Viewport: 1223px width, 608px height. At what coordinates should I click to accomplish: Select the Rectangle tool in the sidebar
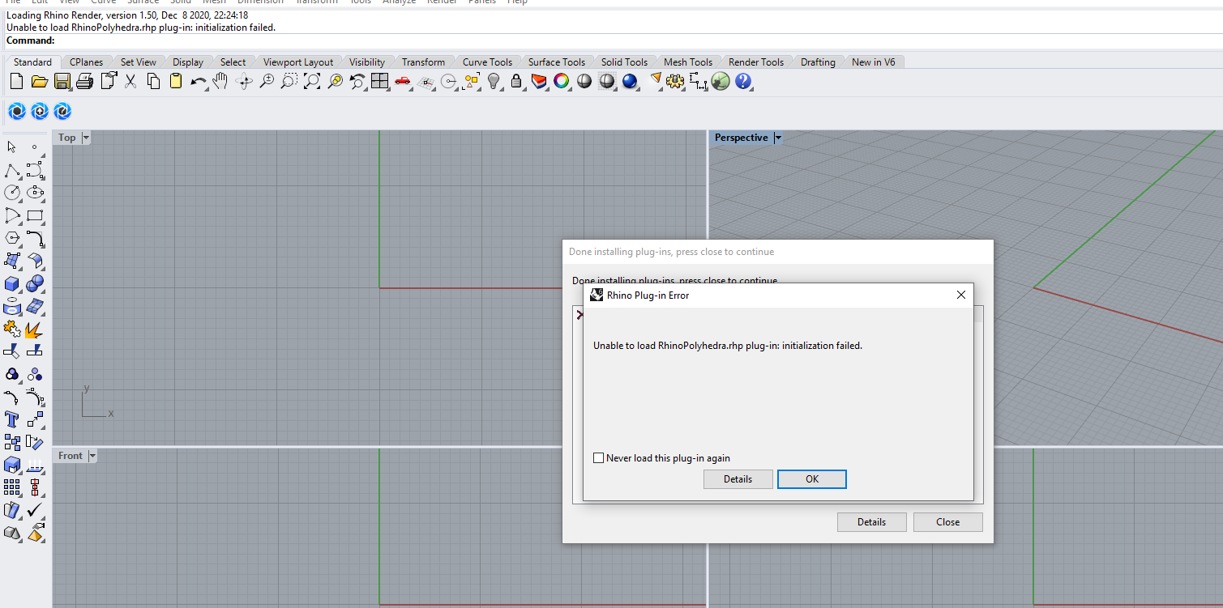[35, 215]
